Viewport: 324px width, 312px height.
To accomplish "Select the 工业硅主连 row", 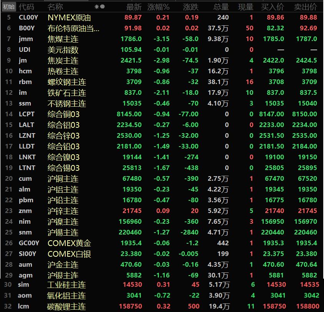I will [67, 284].
